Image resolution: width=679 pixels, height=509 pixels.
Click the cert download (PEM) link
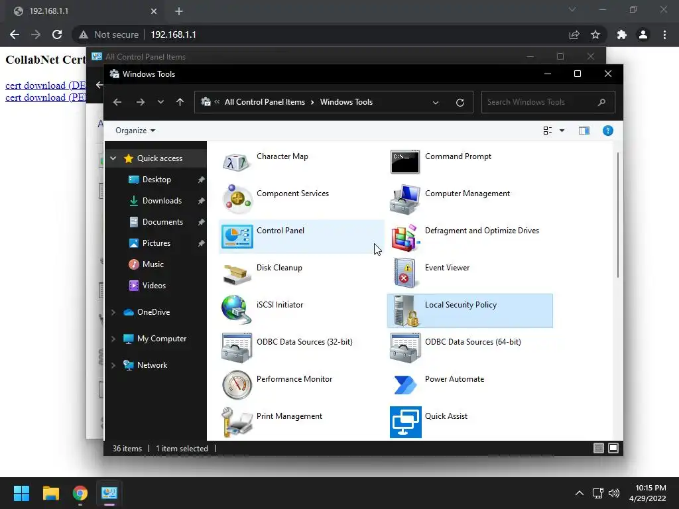tap(46, 97)
